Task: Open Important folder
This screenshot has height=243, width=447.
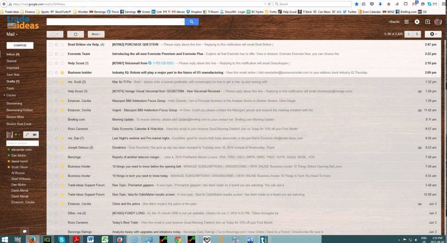Action: pos(13,68)
